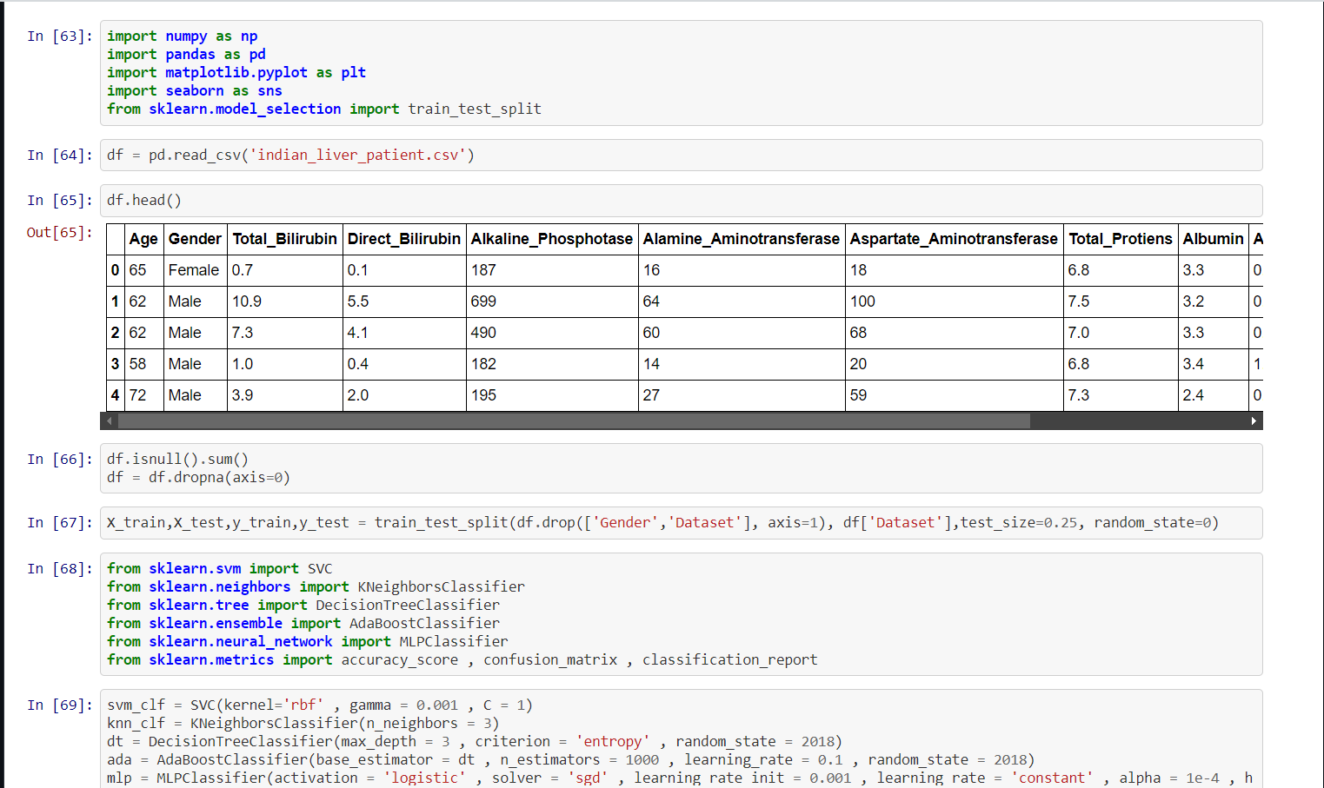
Task: Click the dataframe scrollbar left arrow
Action: pos(110,421)
